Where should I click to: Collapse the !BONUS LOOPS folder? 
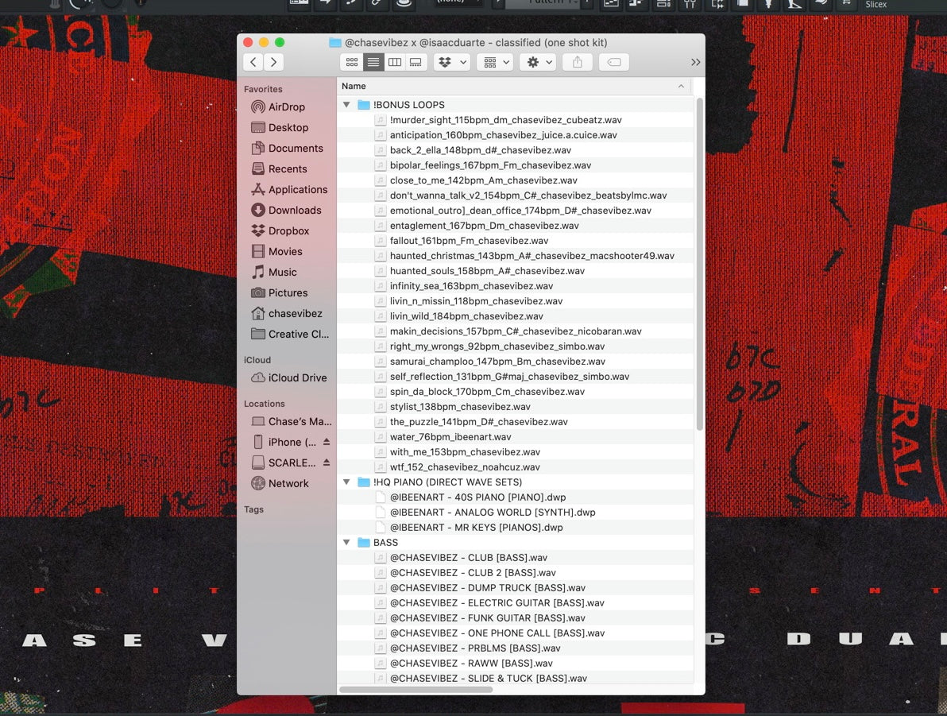click(346, 105)
